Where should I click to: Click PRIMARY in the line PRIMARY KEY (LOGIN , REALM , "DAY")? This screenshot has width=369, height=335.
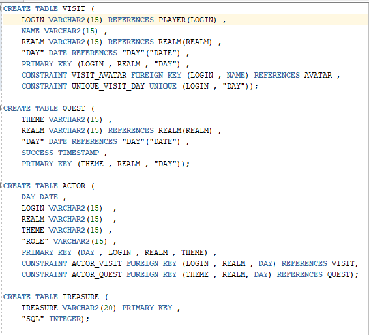pos(37,65)
